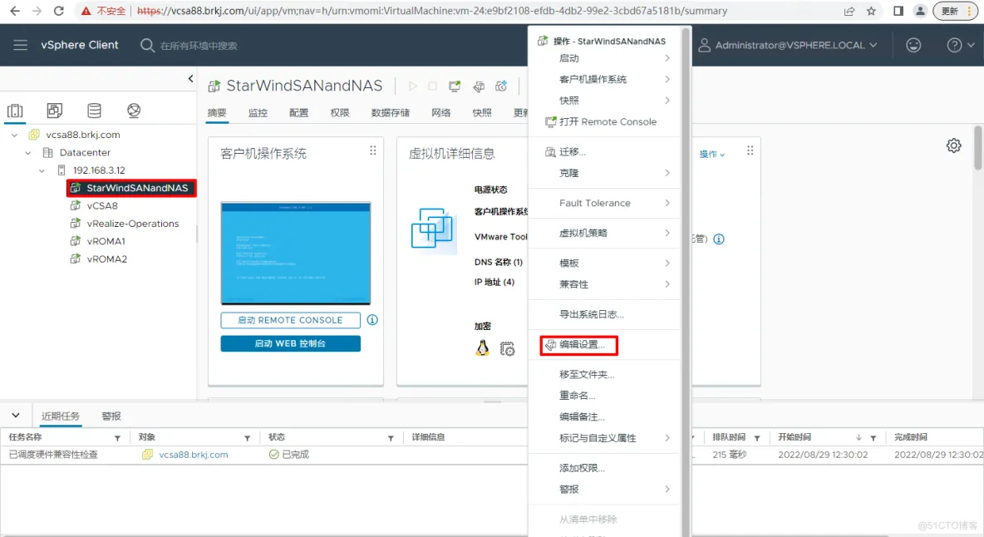The height and width of the screenshot is (537, 984).
Task: Collapse the navigator side panel
Action: click(191, 78)
